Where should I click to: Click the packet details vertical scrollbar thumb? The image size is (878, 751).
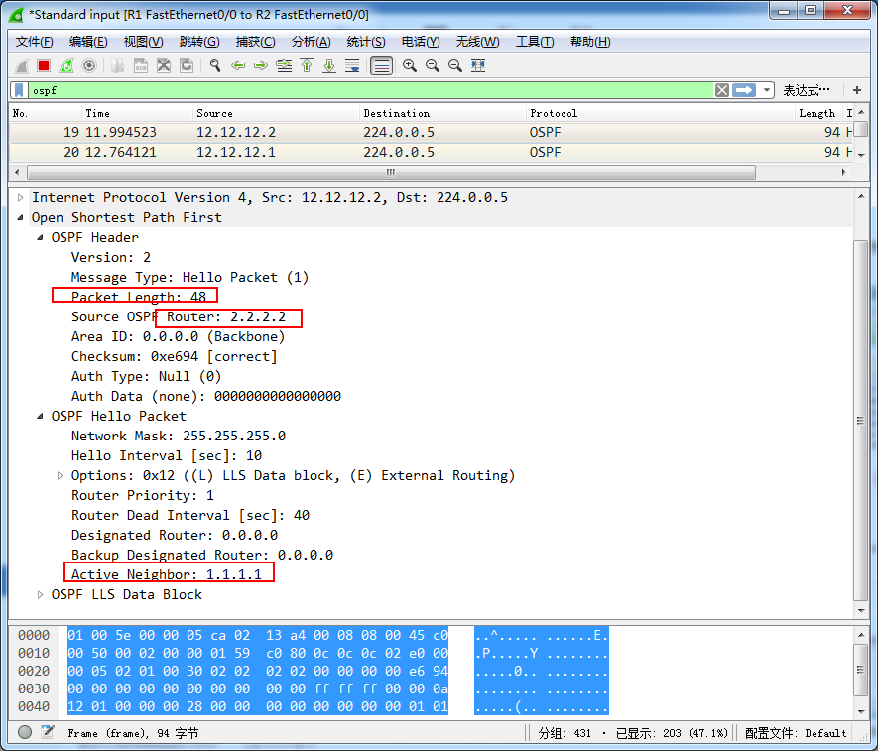tap(861, 421)
